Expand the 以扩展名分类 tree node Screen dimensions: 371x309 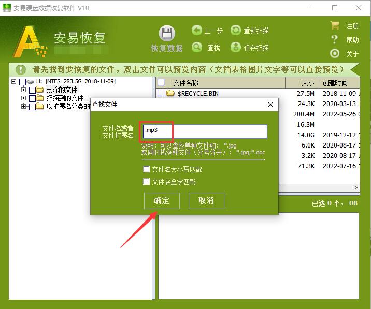(x=23, y=106)
